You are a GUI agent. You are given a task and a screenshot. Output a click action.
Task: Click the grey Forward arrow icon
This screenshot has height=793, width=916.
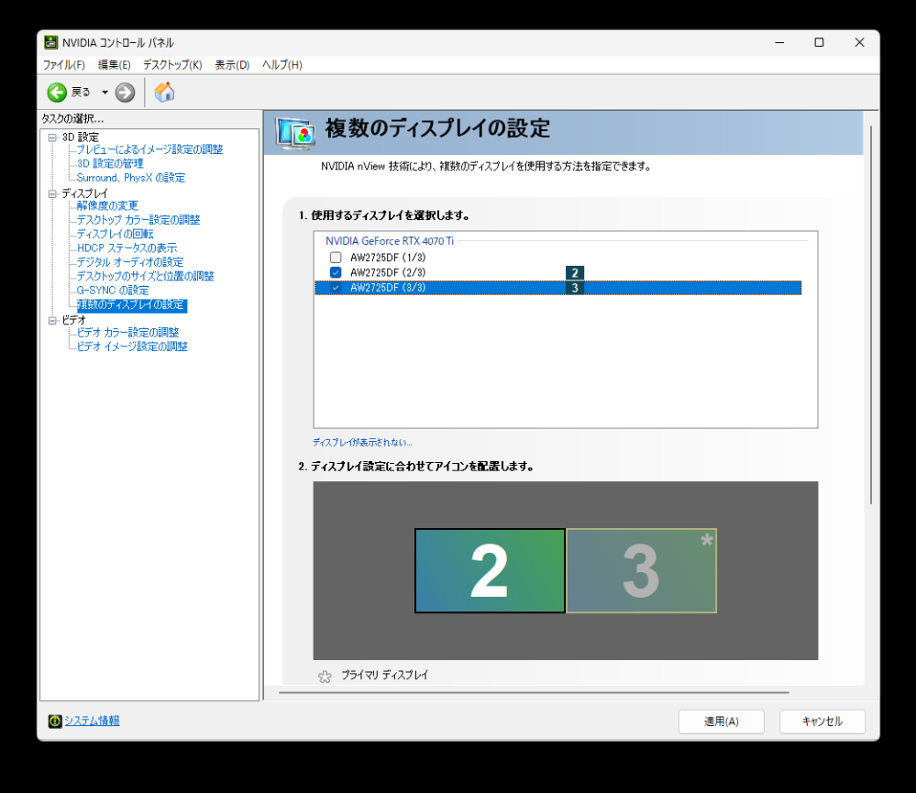click(x=125, y=93)
